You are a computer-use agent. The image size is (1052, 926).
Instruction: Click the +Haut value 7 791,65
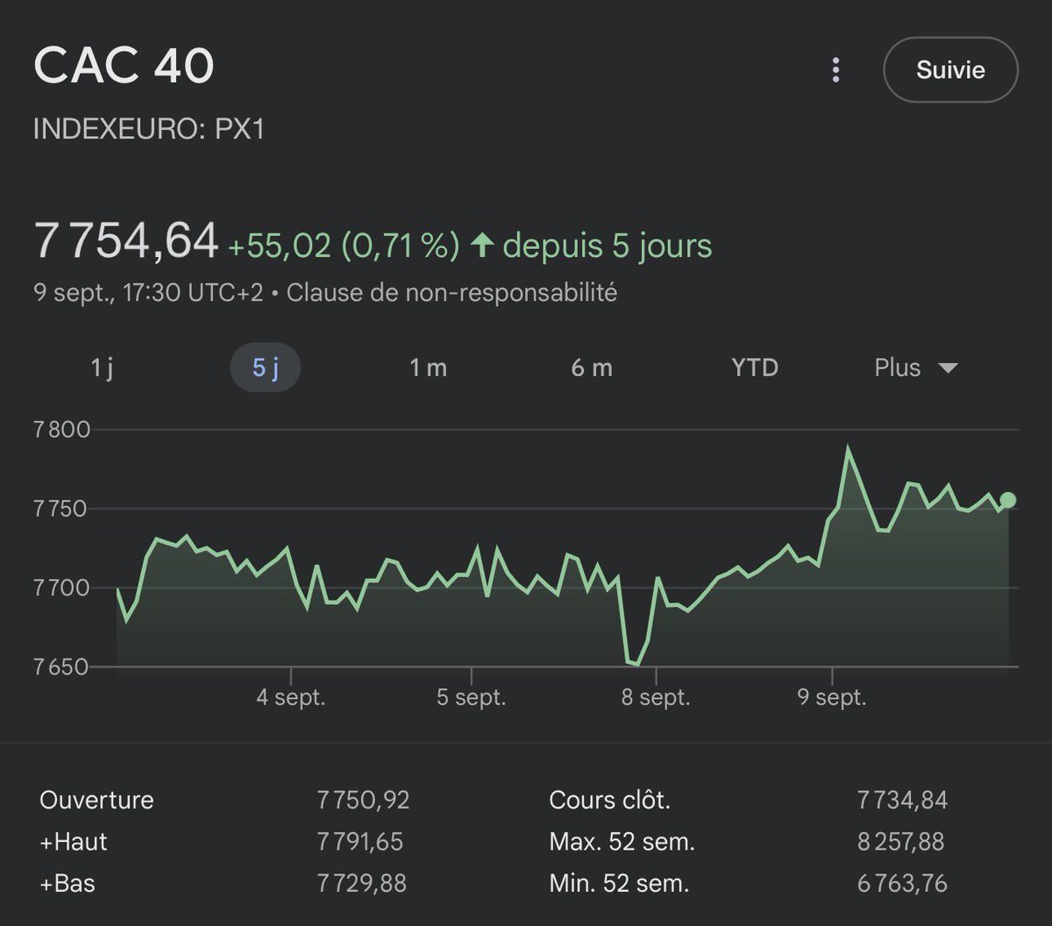(x=360, y=842)
